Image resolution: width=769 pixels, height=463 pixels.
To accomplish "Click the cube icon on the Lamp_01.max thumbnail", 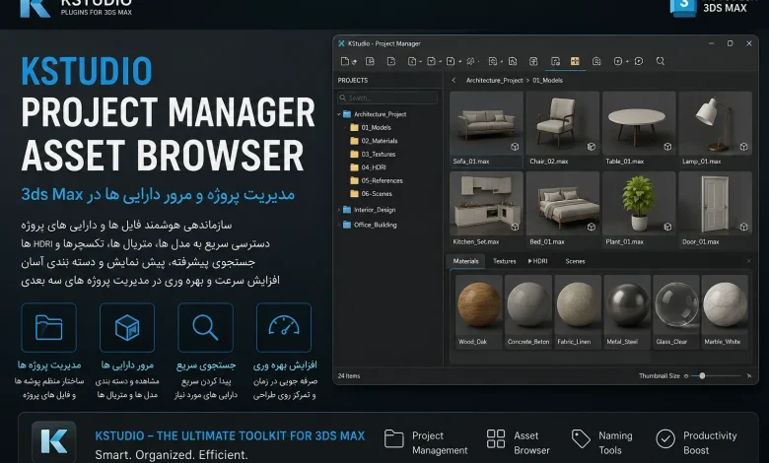I will [x=744, y=147].
